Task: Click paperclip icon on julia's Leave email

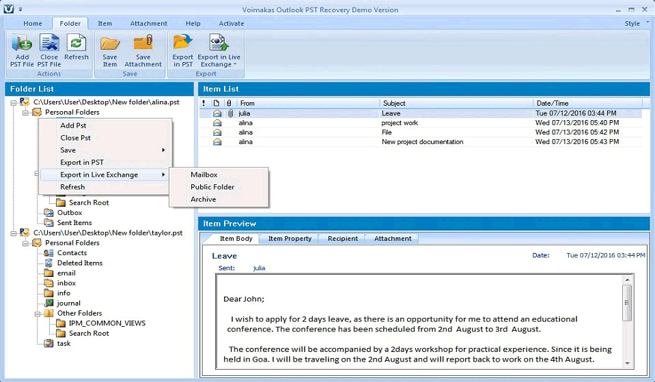Action: point(230,113)
